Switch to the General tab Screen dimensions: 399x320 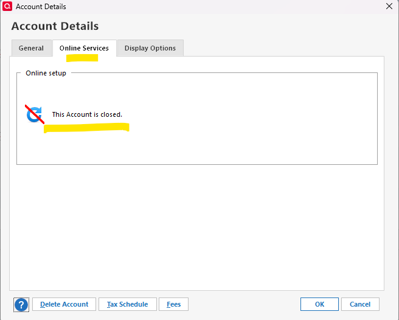tap(31, 48)
